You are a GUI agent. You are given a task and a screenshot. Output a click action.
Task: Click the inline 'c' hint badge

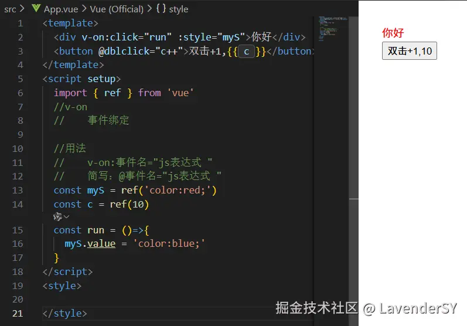(x=247, y=52)
